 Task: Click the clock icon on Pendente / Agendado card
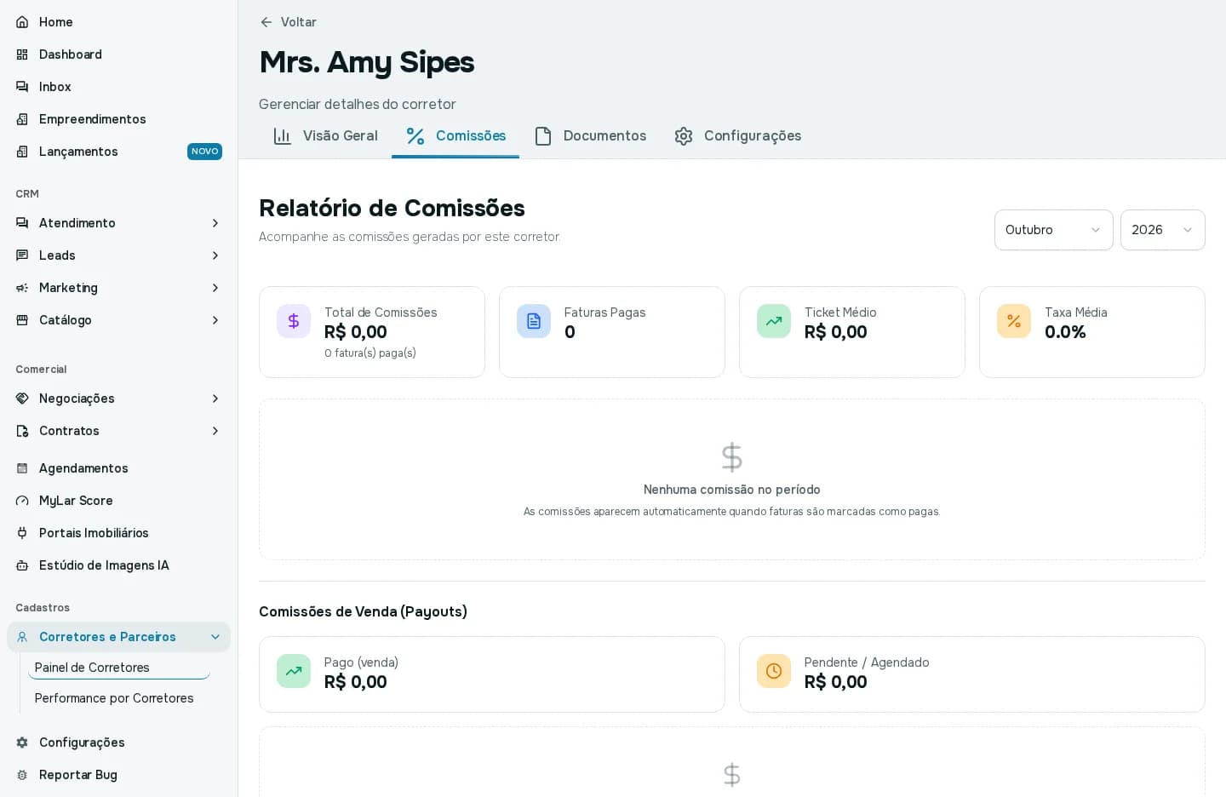tap(774, 671)
